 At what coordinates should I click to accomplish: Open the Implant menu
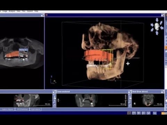click(30, 11)
